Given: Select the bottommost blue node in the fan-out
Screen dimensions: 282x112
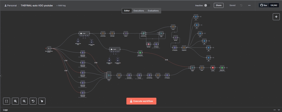Looking at the screenshot, I should tap(208, 57).
